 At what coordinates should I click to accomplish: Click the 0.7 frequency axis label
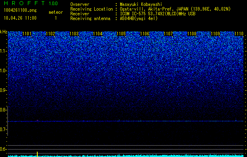coord(3,130)
